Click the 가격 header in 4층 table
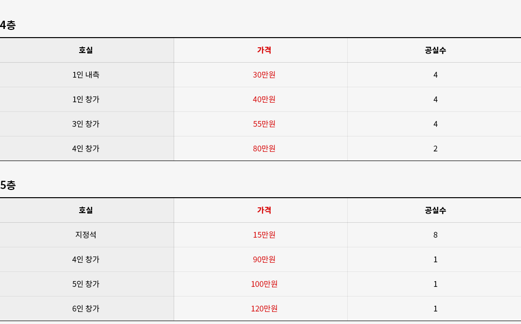521x324 pixels. coord(264,50)
